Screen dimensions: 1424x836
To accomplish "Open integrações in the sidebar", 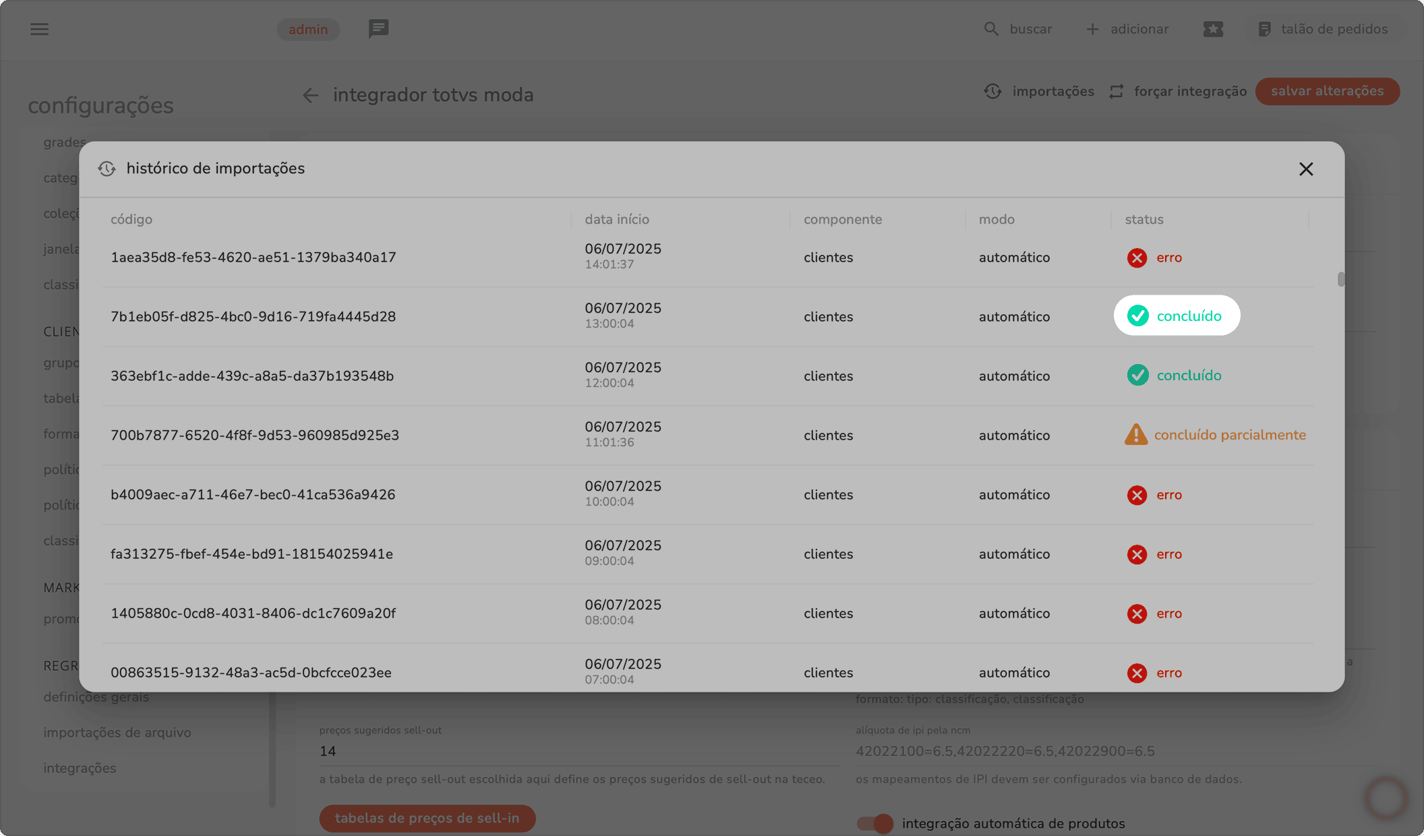I will tap(80, 768).
